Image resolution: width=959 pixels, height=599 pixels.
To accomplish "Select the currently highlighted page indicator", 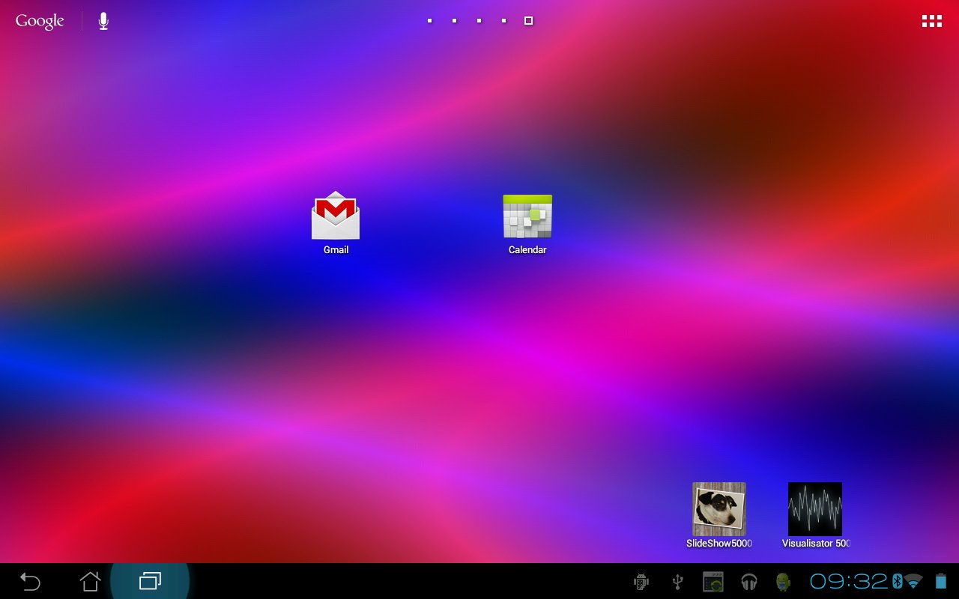I will [528, 21].
